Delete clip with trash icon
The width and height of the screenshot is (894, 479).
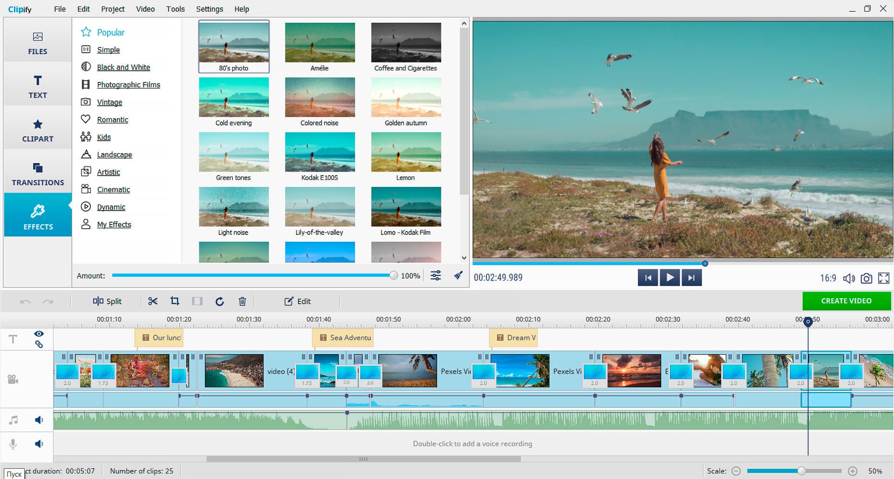click(242, 301)
